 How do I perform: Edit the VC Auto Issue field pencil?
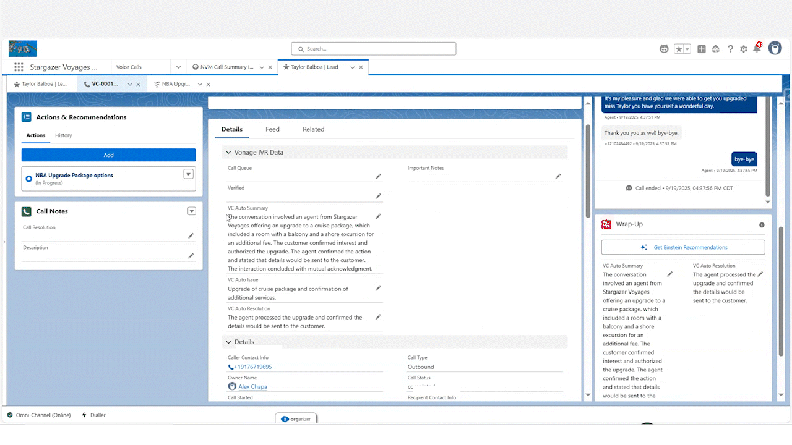click(378, 288)
